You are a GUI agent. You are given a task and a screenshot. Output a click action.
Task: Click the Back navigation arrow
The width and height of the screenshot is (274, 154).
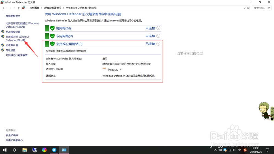click(4, 8)
